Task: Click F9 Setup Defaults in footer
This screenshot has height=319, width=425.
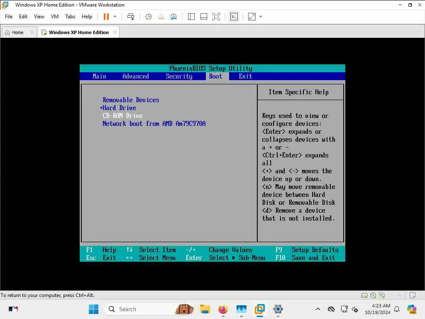Action: 307,250
